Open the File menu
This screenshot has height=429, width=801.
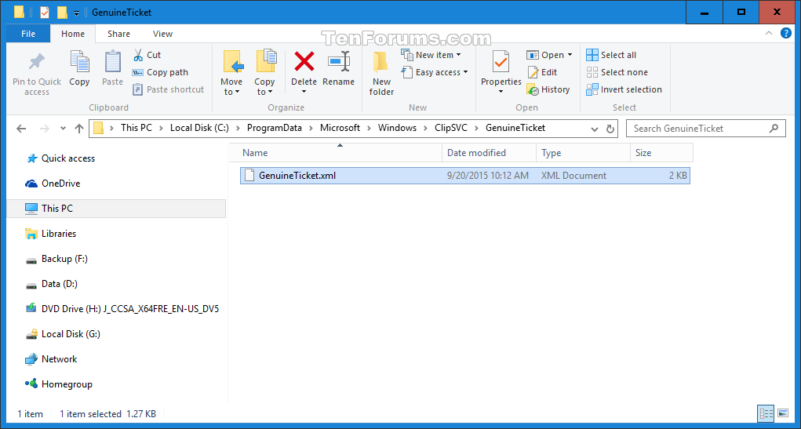pyautogui.click(x=28, y=34)
